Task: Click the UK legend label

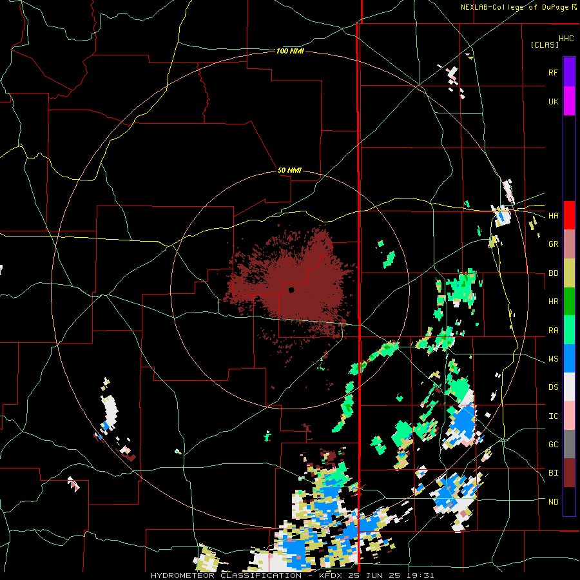Action: pyautogui.click(x=553, y=101)
